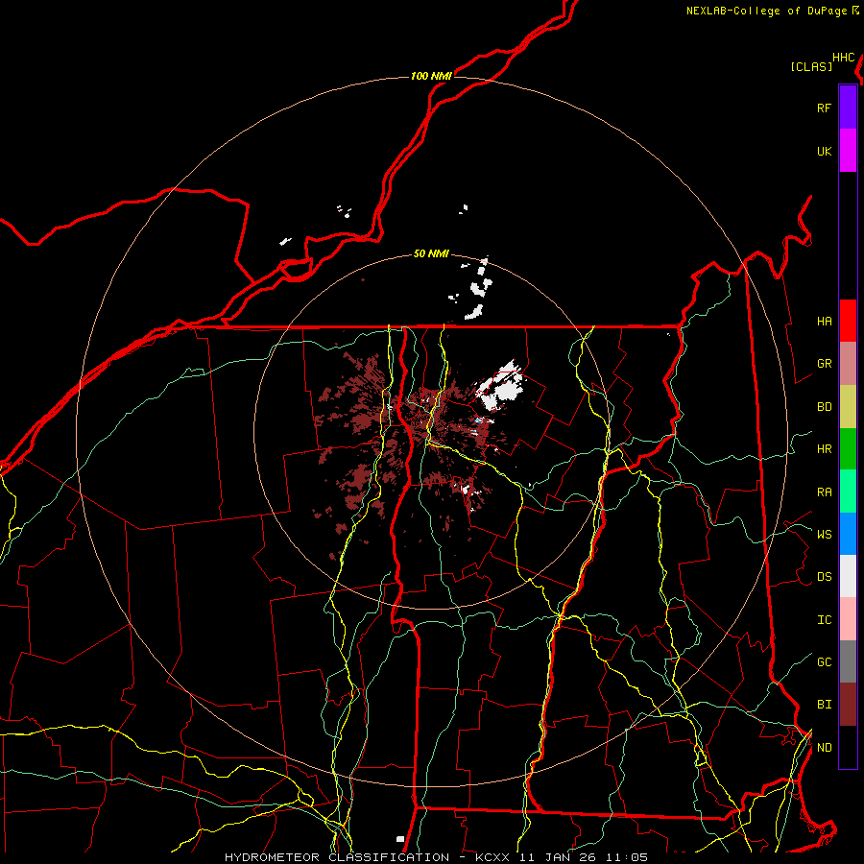The height and width of the screenshot is (864, 864).
Task: Click the 11:05 timestamp
Action: (627, 857)
